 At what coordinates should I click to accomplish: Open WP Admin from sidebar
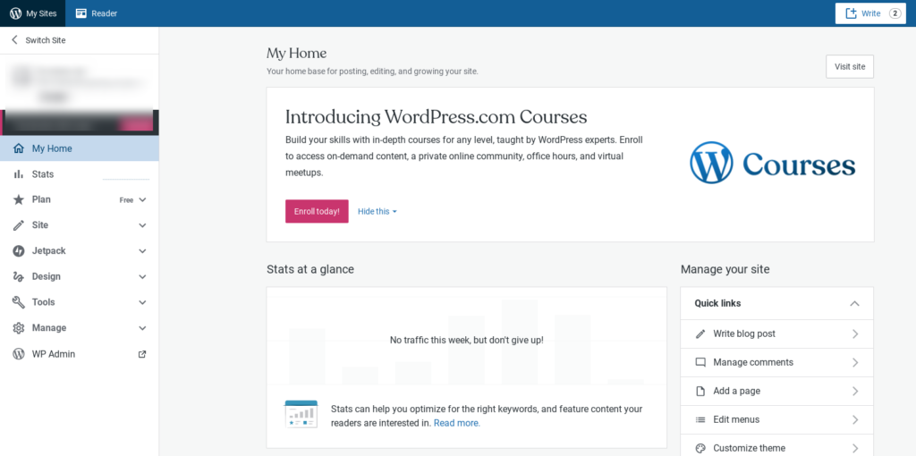80,354
